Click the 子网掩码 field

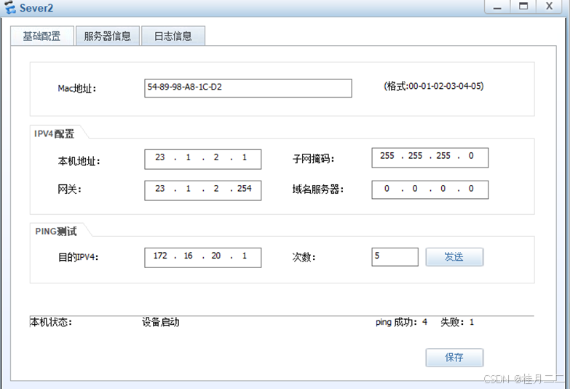tap(430, 157)
